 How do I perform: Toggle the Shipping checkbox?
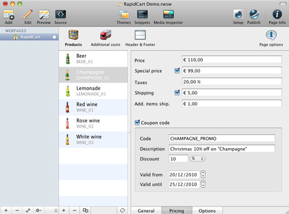pos(177,93)
